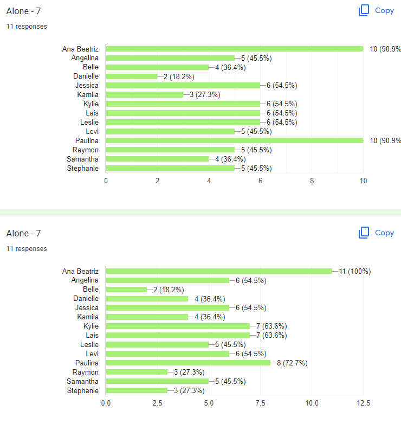Click Kamila bar showing 3 (27.3%)

[x=145, y=95]
